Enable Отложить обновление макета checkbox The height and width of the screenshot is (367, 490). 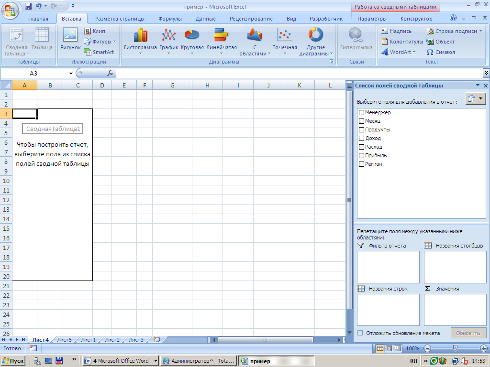pyautogui.click(x=360, y=333)
